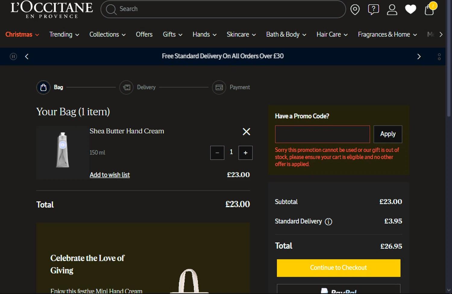The height and width of the screenshot is (294, 452).
Task: Decrease hand cream quantity with minus
Action: tap(217, 153)
